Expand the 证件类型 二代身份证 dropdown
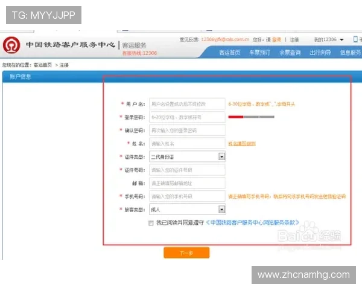 187,157
